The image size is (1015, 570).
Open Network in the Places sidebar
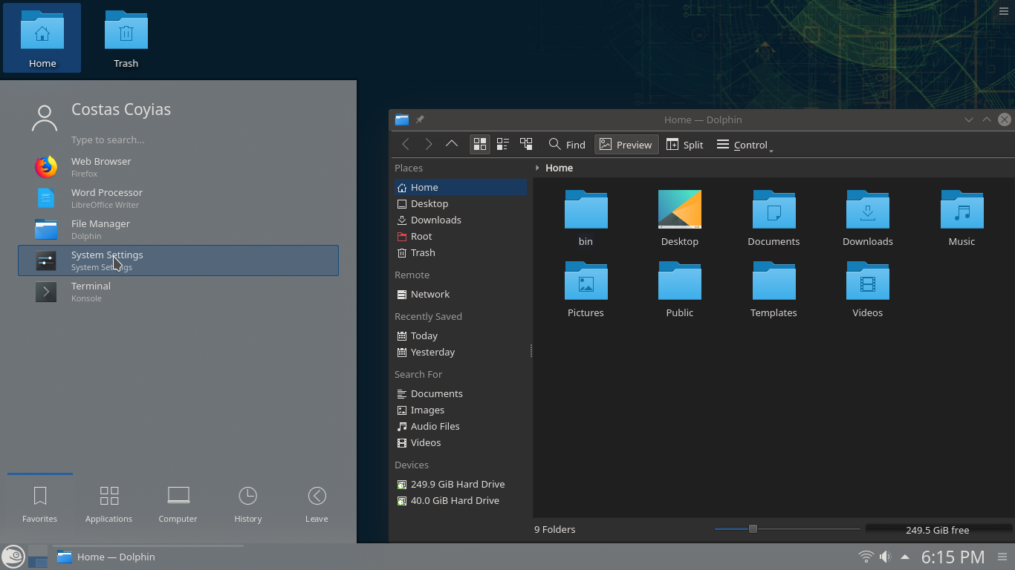click(429, 294)
